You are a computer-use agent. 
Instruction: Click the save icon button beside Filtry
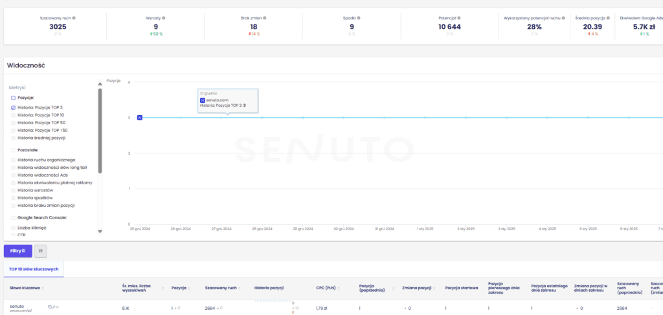point(40,250)
